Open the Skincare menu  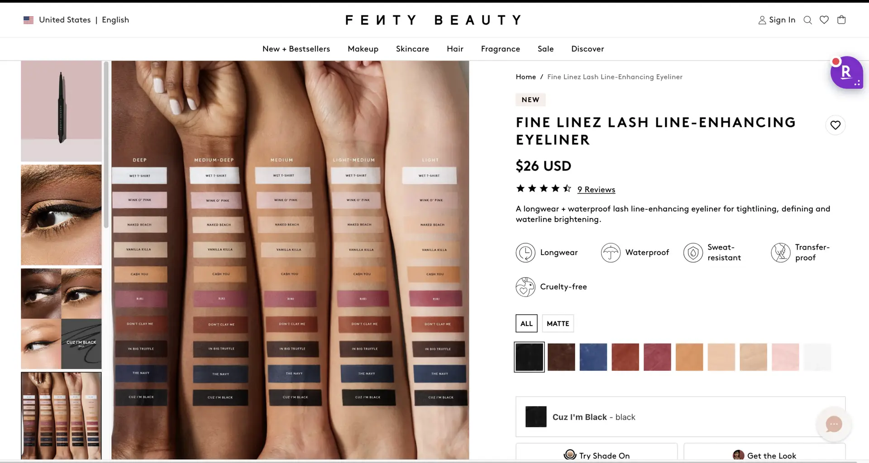click(412, 49)
